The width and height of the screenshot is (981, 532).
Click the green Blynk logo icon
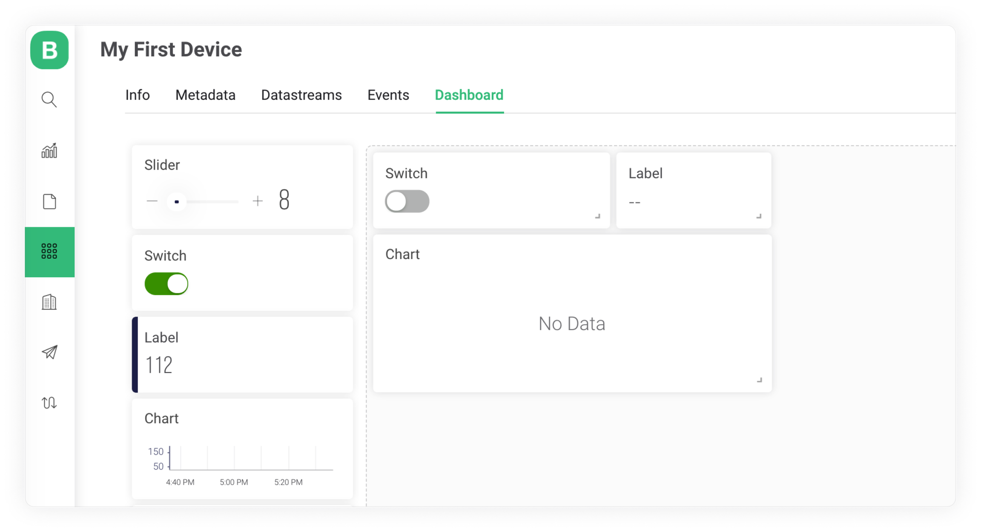tap(49, 50)
